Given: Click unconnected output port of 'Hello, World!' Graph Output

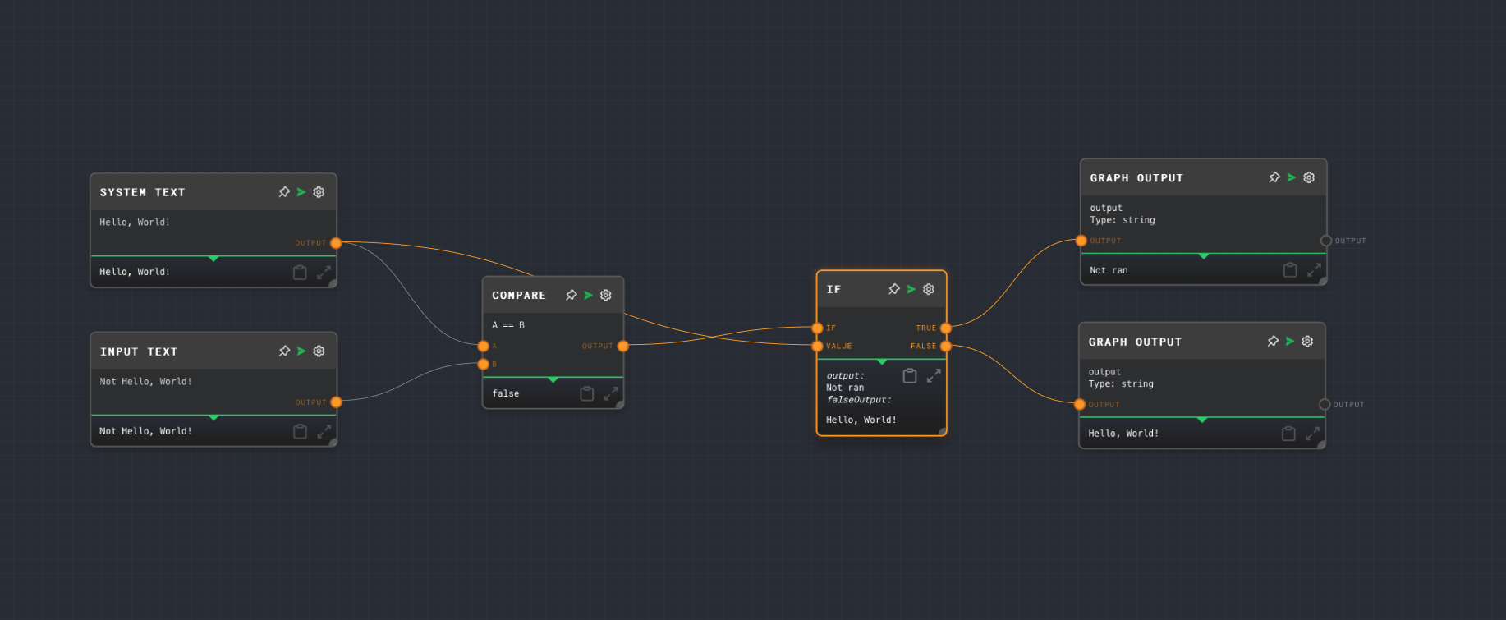Looking at the screenshot, I should click(1325, 404).
